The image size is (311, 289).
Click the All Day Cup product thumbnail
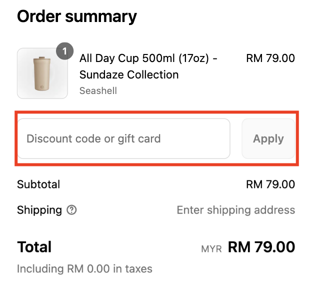[x=42, y=73]
